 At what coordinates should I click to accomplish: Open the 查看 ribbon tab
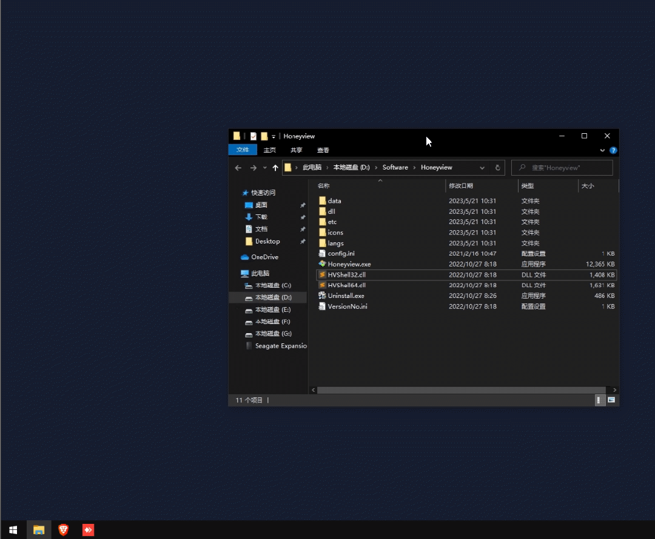point(323,150)
